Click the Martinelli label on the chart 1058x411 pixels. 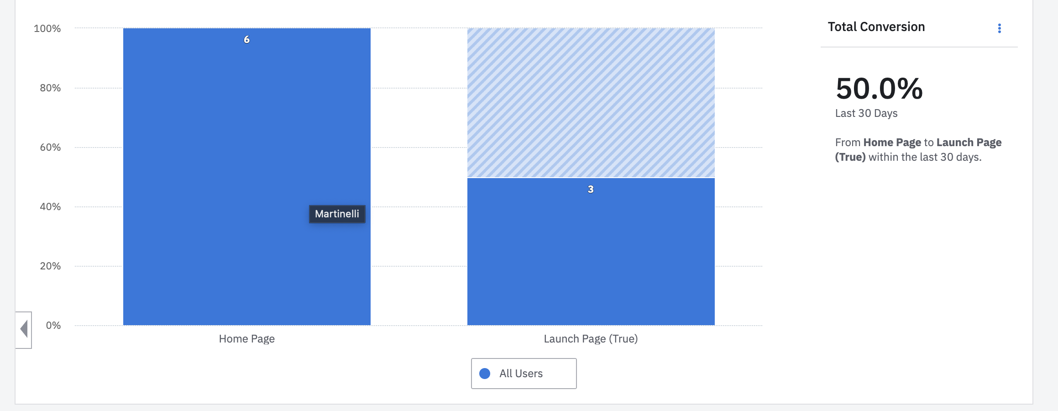pos(336,214)
